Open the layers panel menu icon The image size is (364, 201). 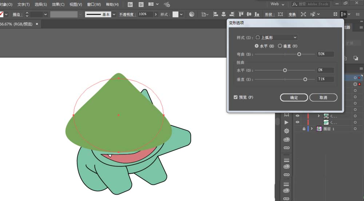(361, 69)
